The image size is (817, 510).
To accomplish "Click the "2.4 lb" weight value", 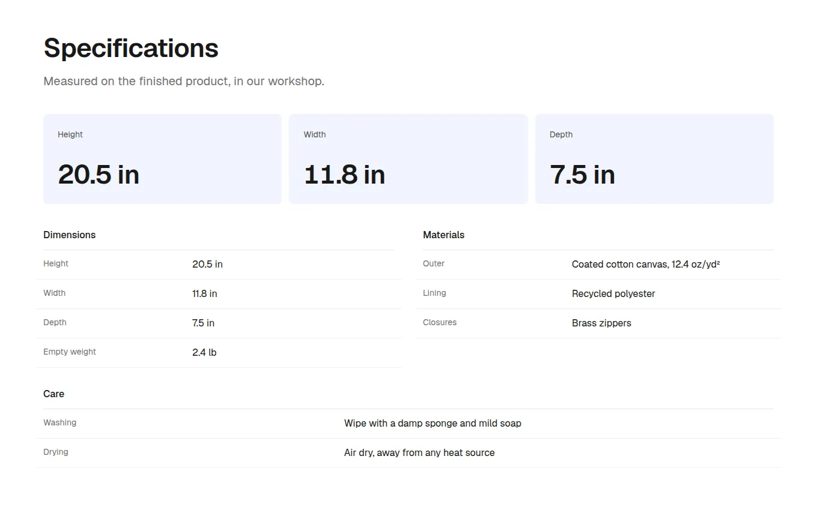I will click(x=204, y=352).
